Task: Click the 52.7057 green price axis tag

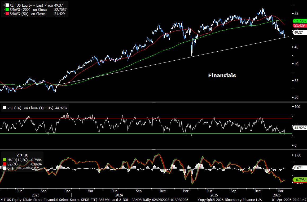Action: (300, 21)
